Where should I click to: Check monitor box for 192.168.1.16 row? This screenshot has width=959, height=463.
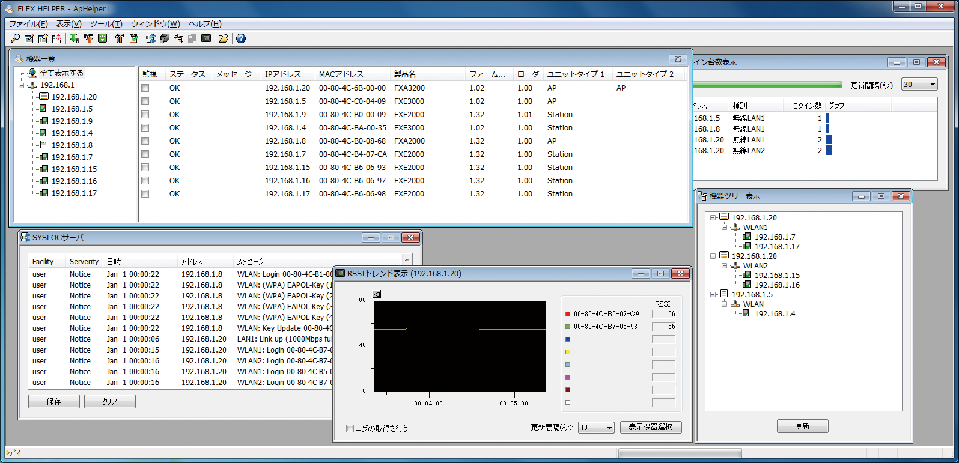145,181
